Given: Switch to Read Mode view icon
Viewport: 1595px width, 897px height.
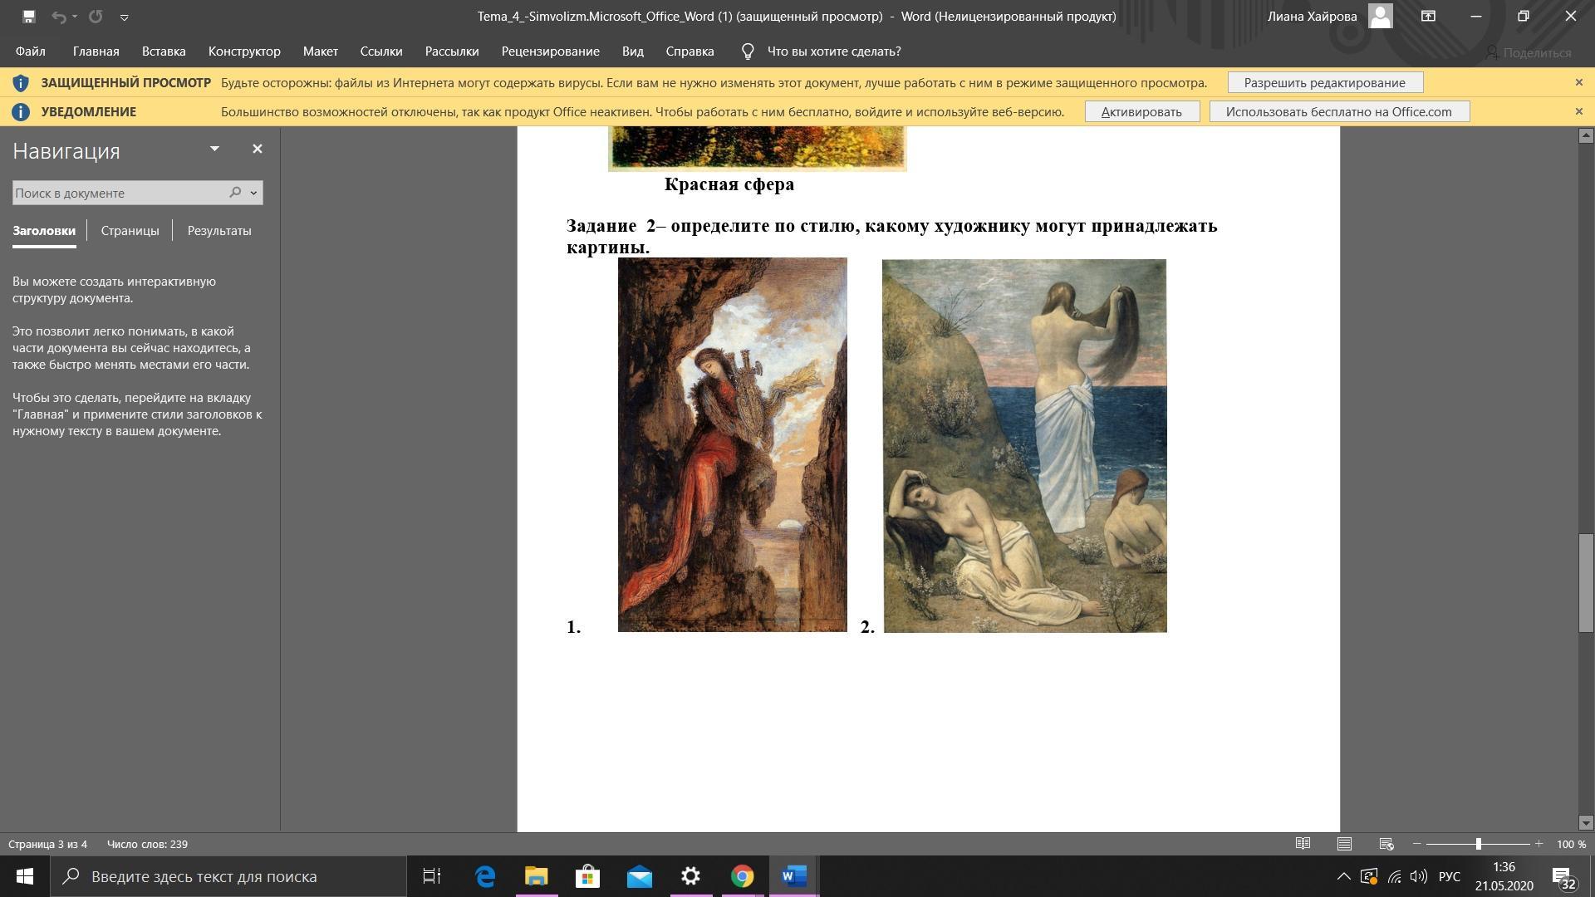Looking at the screenshot, I should [1303, 844].
